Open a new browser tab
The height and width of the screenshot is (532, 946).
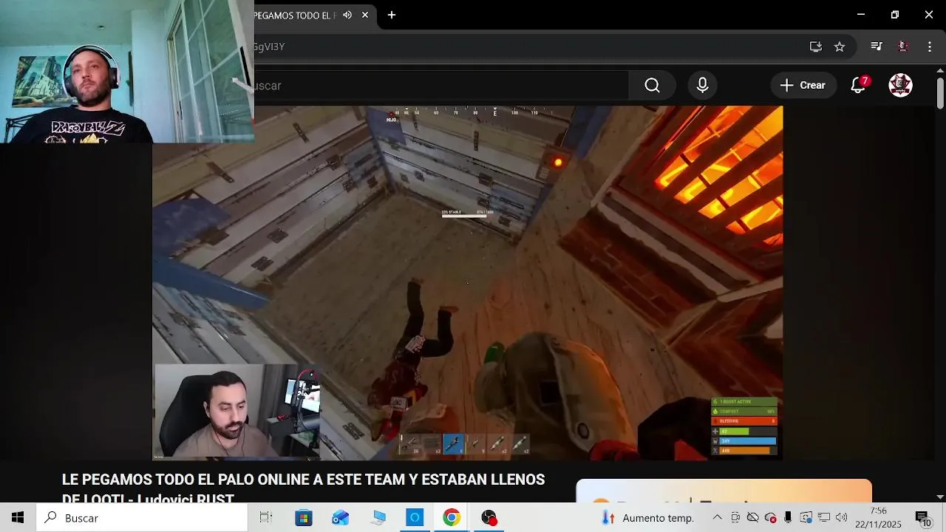coord(392,15)
